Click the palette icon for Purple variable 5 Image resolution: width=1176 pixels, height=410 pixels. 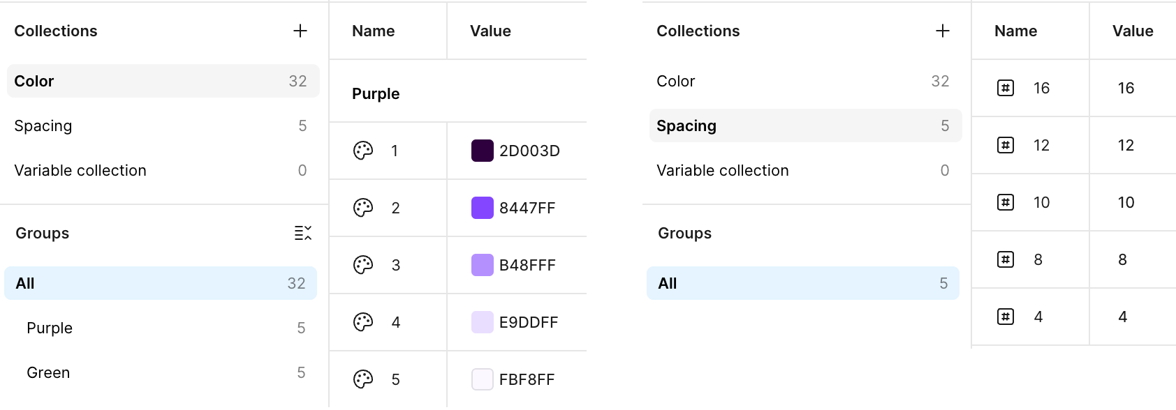click(x=363, y=379)
